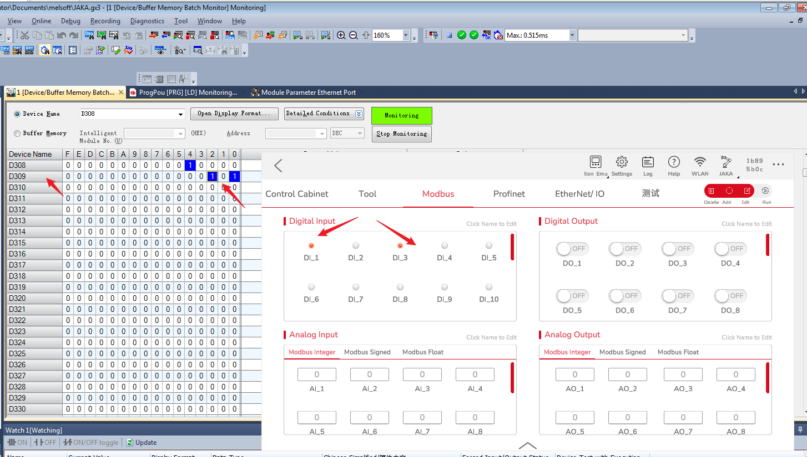The image size is (807, 457).
Task: Expand the Detailed Conditions chevron
Action: click(x=359, y=114)
